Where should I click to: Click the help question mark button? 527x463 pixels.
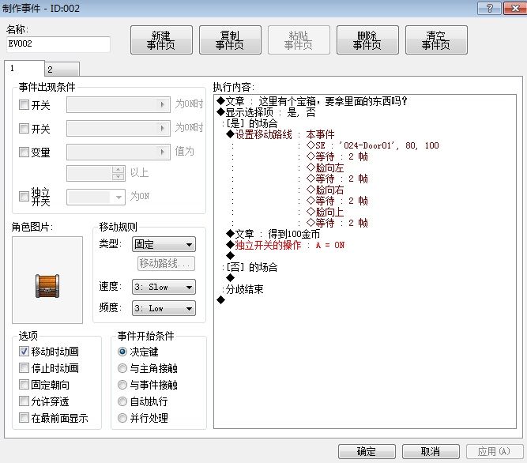(489, 8)
